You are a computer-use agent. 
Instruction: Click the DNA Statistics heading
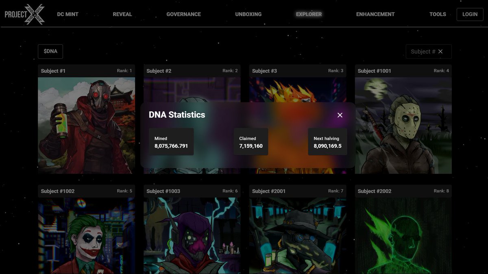tap(177, 115)
